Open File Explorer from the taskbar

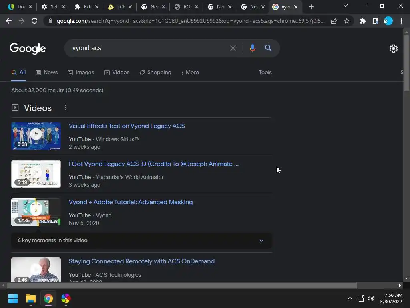30,298
